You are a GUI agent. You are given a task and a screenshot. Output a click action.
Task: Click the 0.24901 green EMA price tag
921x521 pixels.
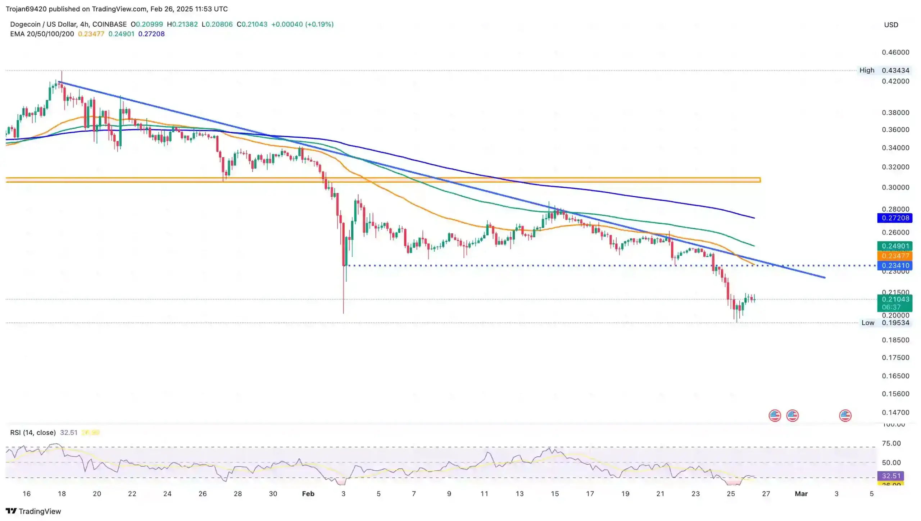pyautogui.click(x=895, y=246)
